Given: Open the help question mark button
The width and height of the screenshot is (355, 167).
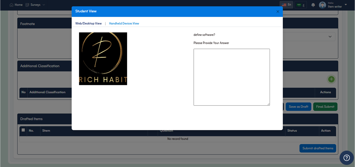Looking at the screenshot, I should click(x=347, y=158).
